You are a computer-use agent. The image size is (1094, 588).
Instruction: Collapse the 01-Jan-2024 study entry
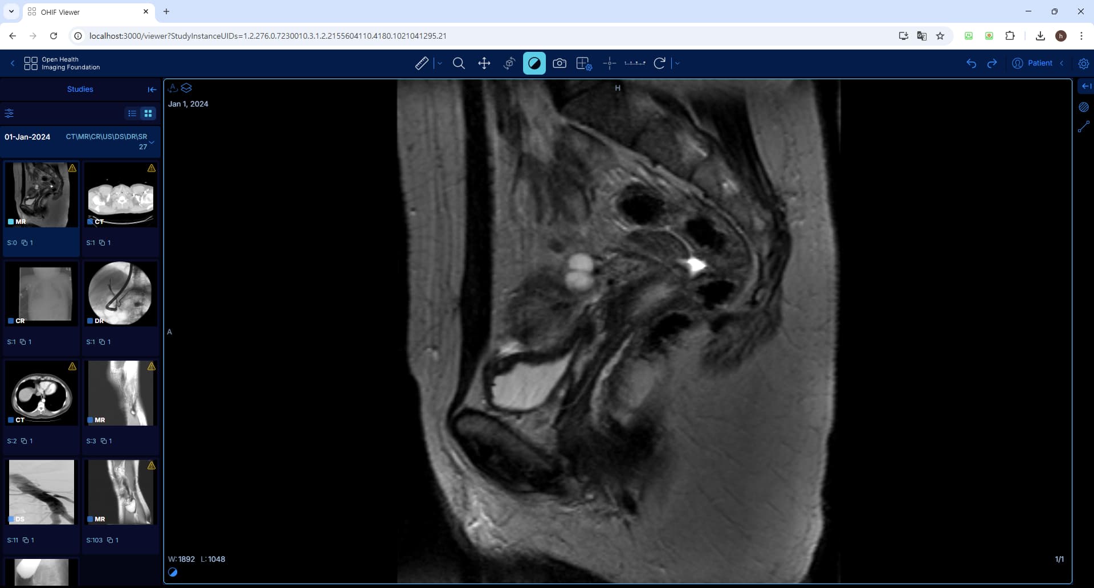click(152, 142)
